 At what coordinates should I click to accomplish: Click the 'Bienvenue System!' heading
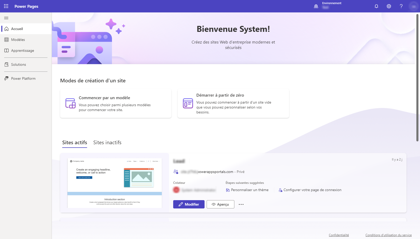pyautogui.click(x=233, y=29)
